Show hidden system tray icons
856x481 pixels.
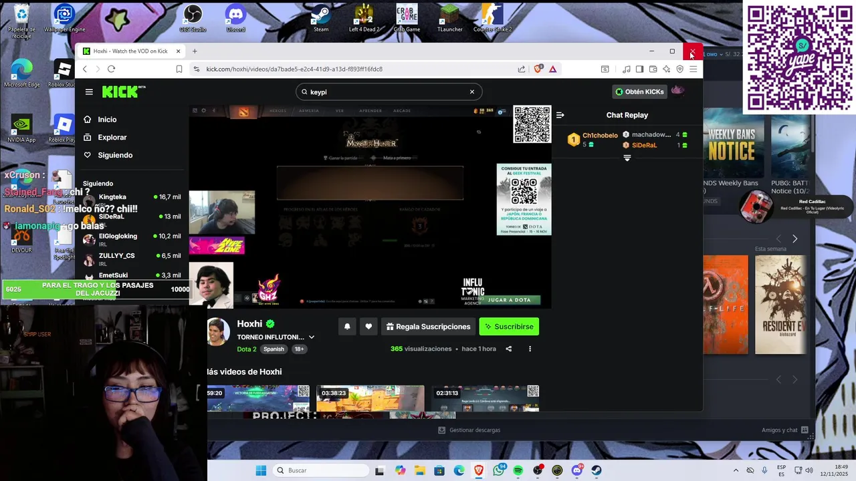[x=736, y=470]
